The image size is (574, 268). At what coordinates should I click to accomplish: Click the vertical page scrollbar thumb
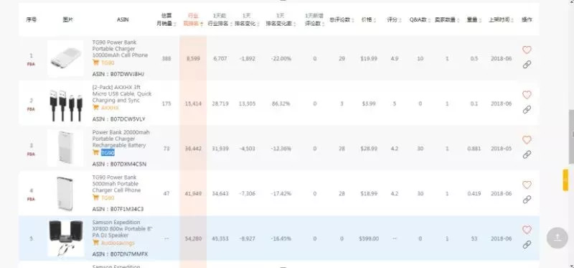[x=571, y=137]
